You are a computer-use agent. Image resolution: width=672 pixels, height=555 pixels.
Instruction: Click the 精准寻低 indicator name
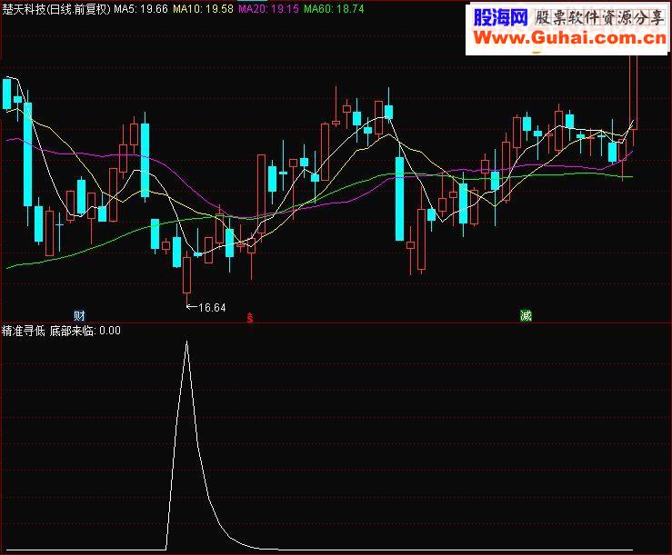pos(24,331)
